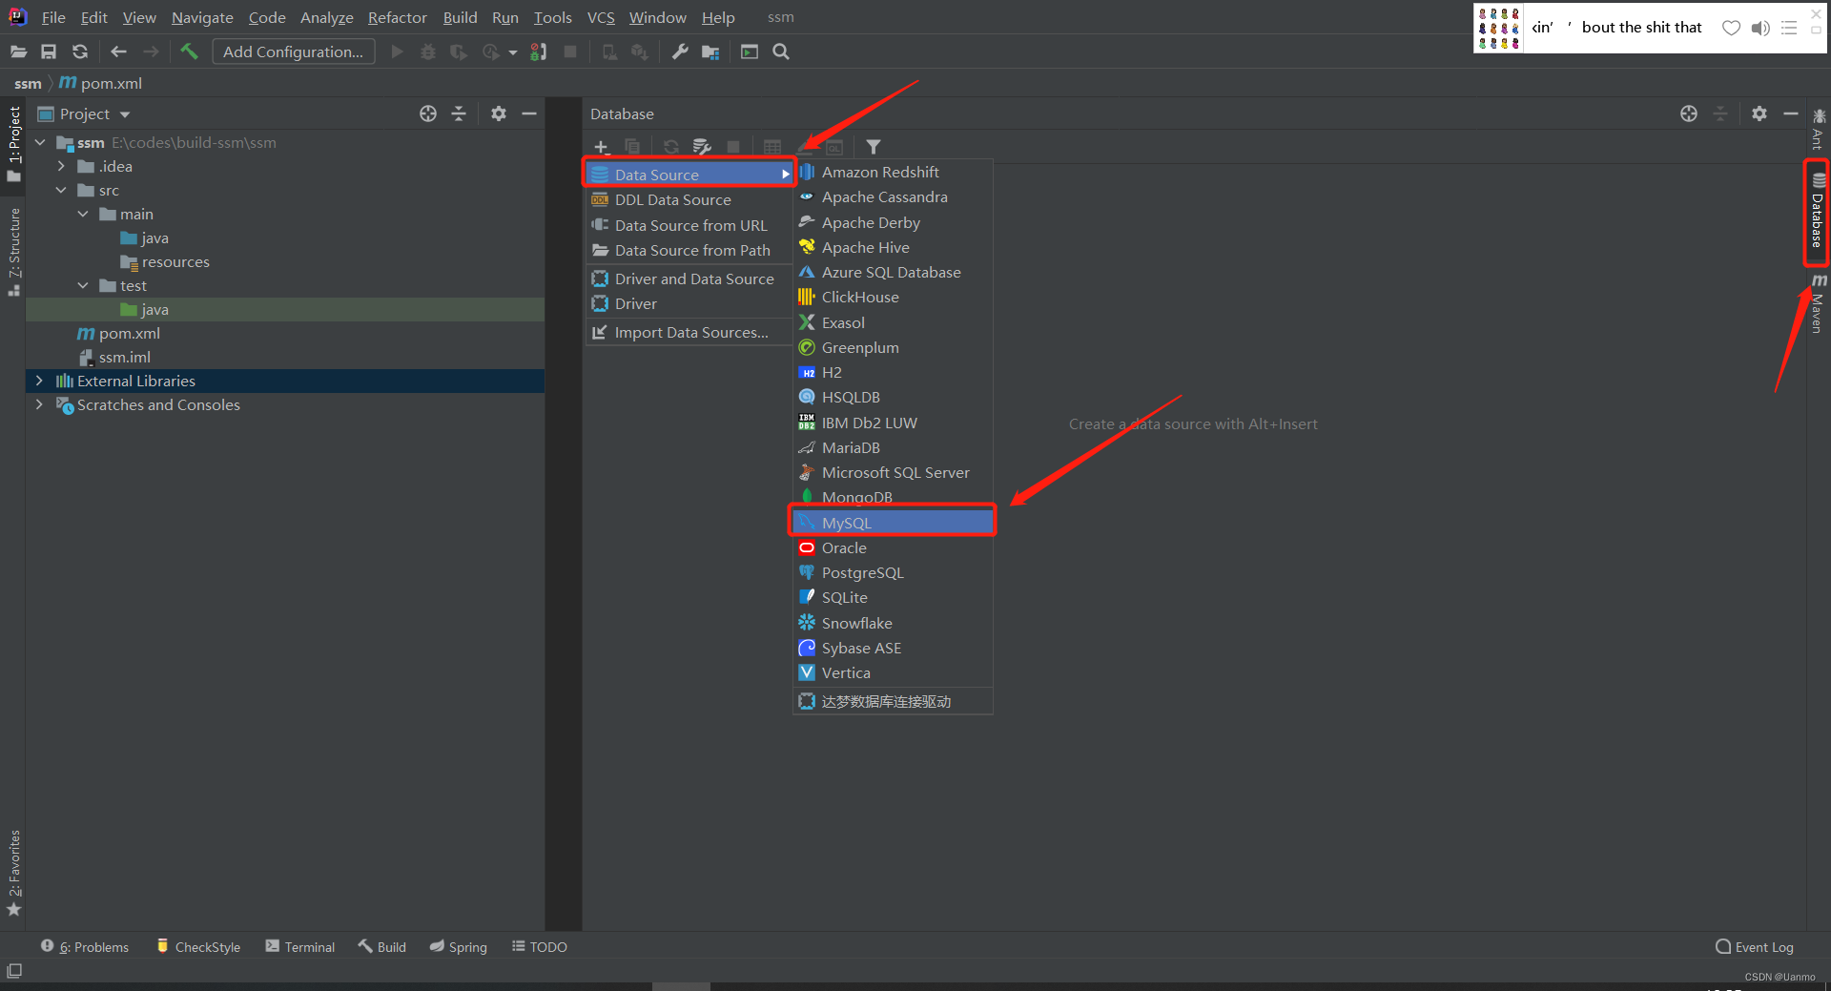Choose PostgreSQL data source
1831x991 pixels.
point(893,572)
